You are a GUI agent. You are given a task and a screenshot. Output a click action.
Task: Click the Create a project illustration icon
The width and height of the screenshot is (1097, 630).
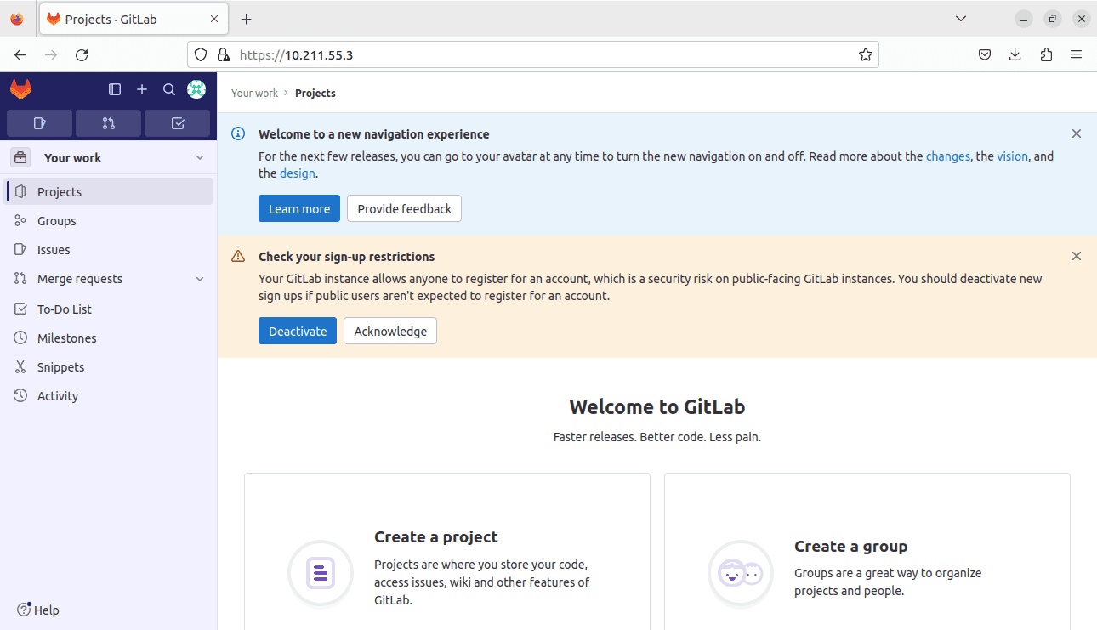[321, 574]
